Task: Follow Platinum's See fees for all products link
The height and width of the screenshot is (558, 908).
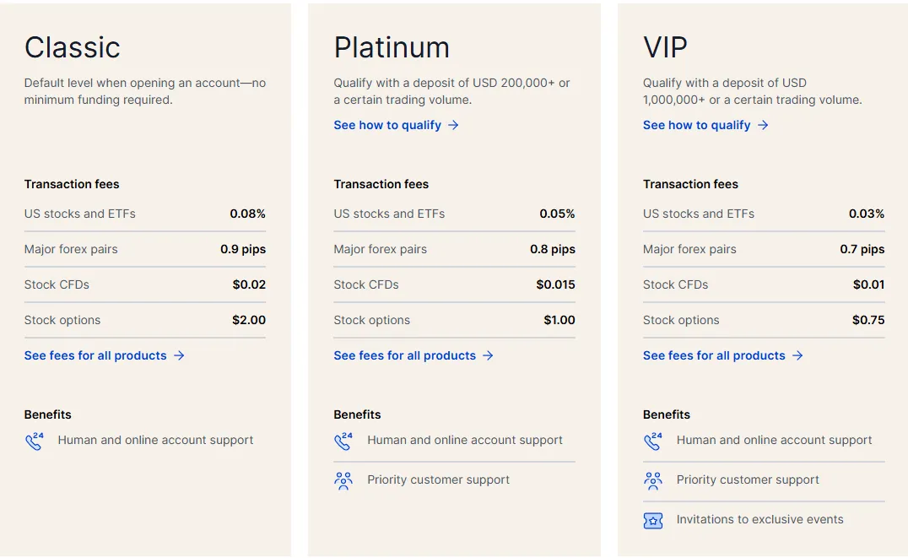Action: click(404, 355)
